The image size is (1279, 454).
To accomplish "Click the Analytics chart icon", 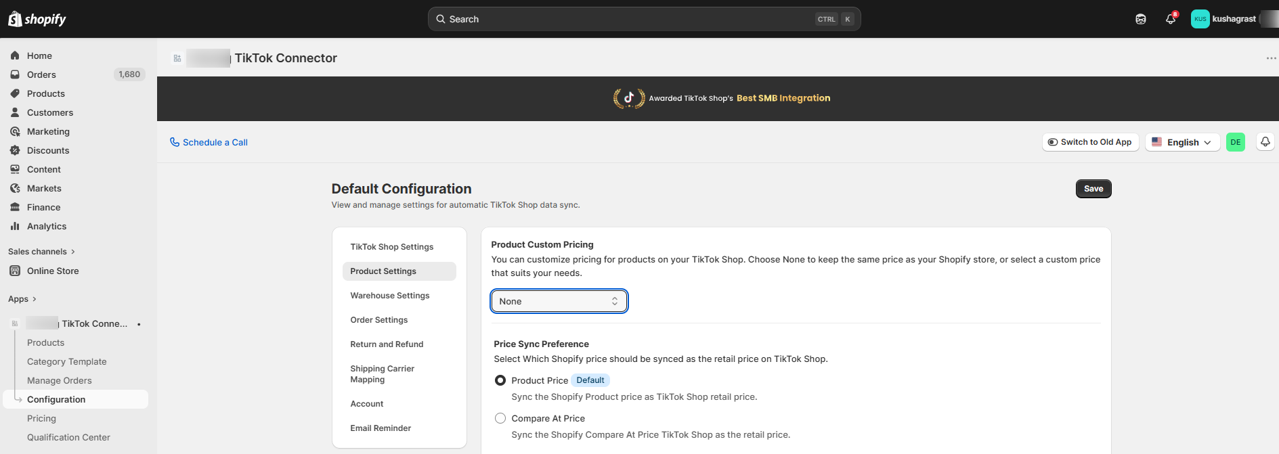I will [x=15, y=226].
